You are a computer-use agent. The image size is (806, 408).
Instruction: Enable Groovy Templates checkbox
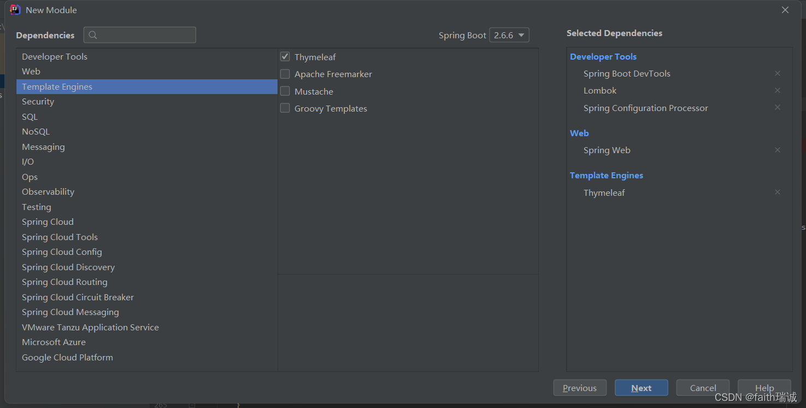click(x=285, y=108)
